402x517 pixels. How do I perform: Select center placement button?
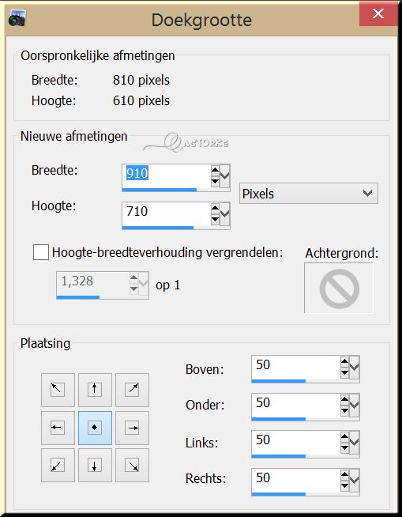(95, 428)
